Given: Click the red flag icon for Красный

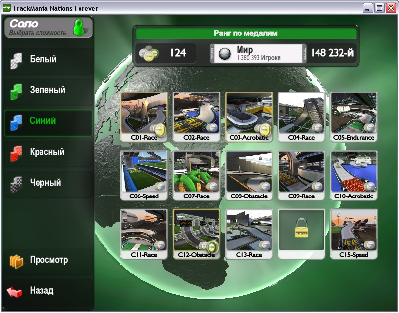Looking at the screenshot, I should pos(16,153).
